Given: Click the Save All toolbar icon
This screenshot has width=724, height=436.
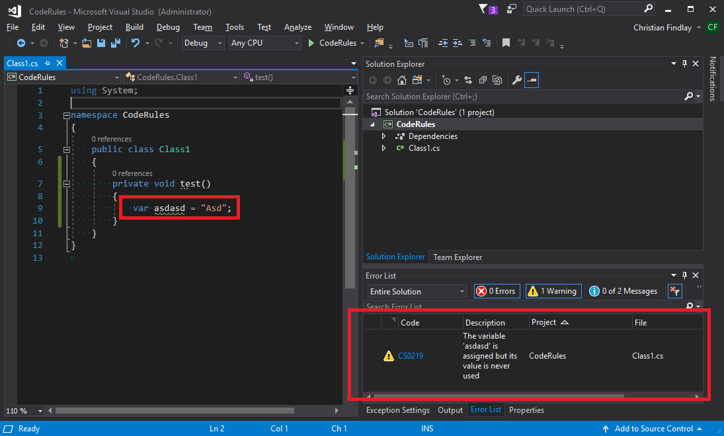Looking at the screenshot, I should (x=116, y=43).
